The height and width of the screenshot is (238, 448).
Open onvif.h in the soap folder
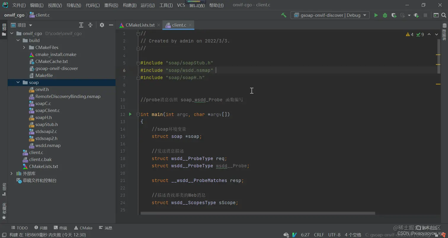42,90
